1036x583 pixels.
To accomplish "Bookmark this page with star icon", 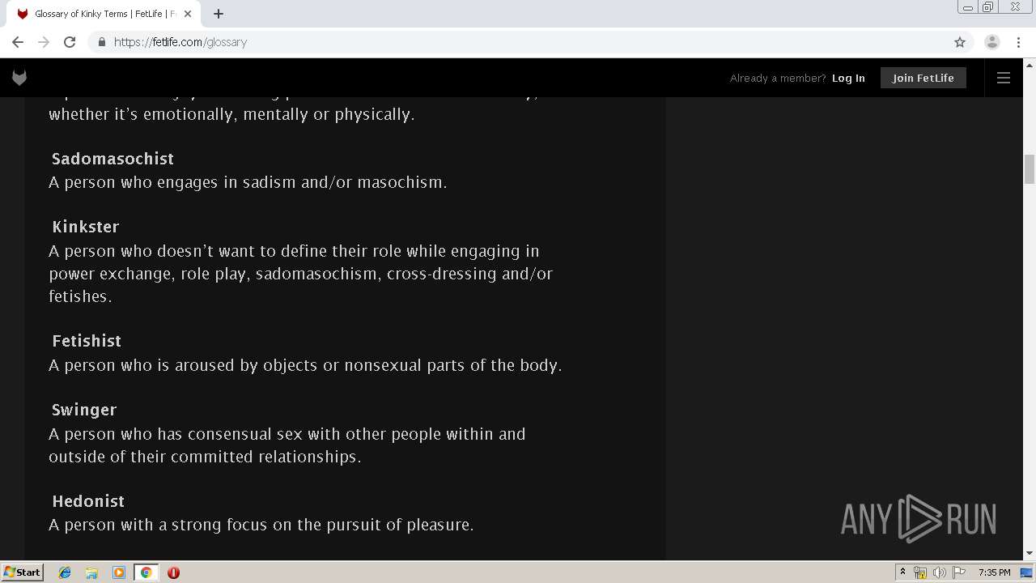I will pyautogui.click(x=960, y=42).
